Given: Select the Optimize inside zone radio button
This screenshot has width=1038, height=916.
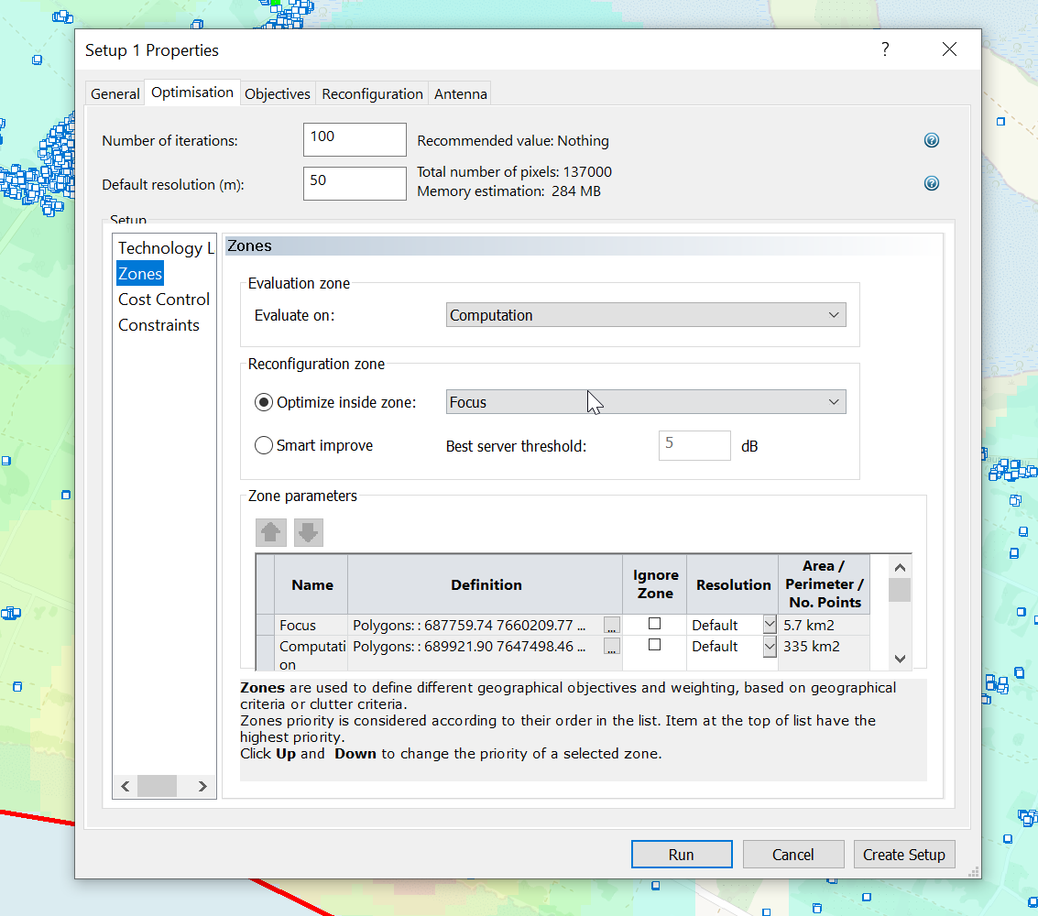Looking at the screenshot, I should [264, 402].
